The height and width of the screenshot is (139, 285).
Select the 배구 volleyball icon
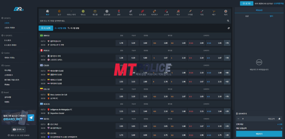[214, 11]
